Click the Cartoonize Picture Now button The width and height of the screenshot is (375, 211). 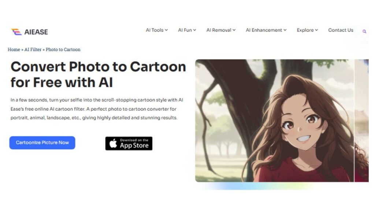[42, 142]
